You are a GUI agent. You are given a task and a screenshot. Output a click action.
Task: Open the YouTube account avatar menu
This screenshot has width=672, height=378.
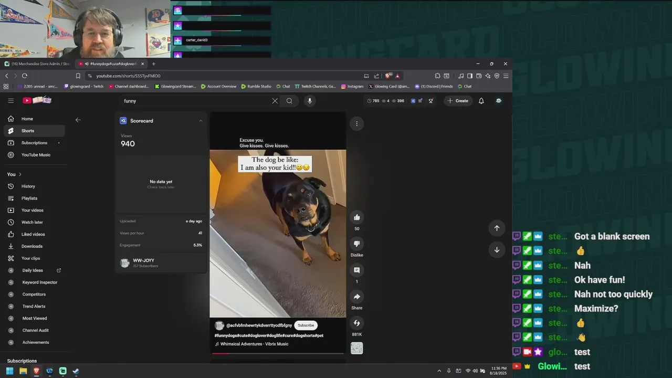point(499,101)
